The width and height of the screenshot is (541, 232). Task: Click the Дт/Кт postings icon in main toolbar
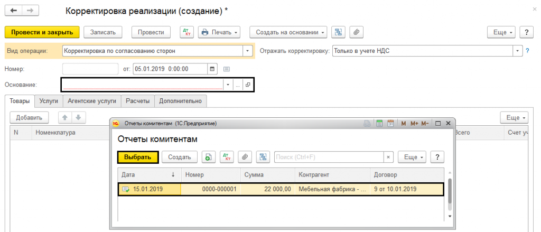186,32
